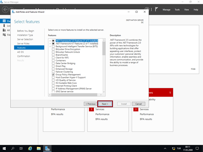Open taskbar Search
This screenshot has width=203, height=152.
[x=13, y=148]
